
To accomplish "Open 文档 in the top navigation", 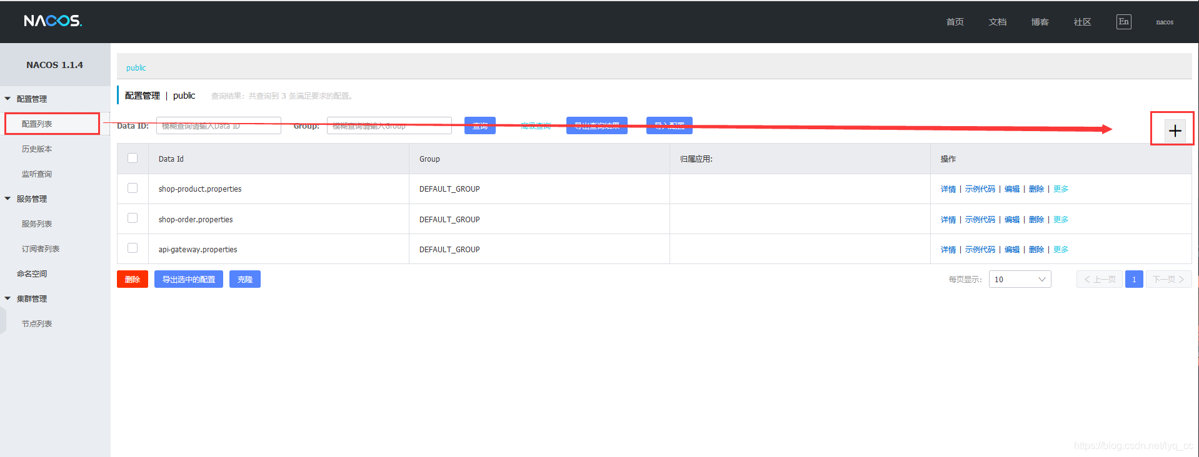I will [x=997, y=22].
